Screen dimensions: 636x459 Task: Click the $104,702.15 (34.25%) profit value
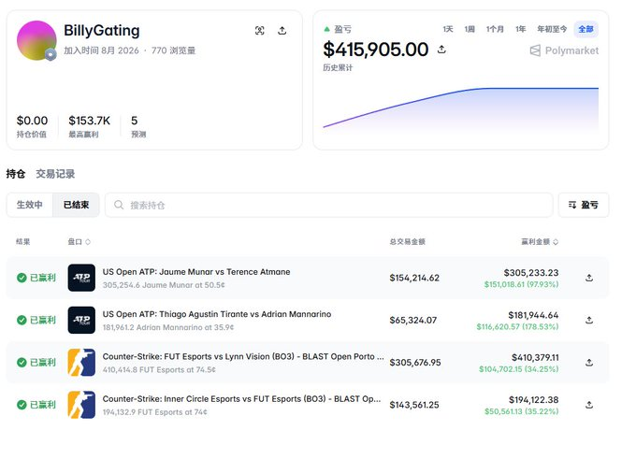pos(519,369)
